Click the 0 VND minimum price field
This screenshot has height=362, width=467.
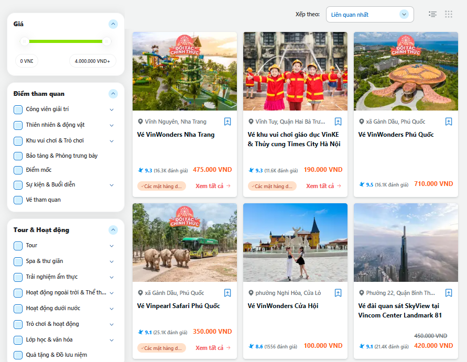coord(27,61)
